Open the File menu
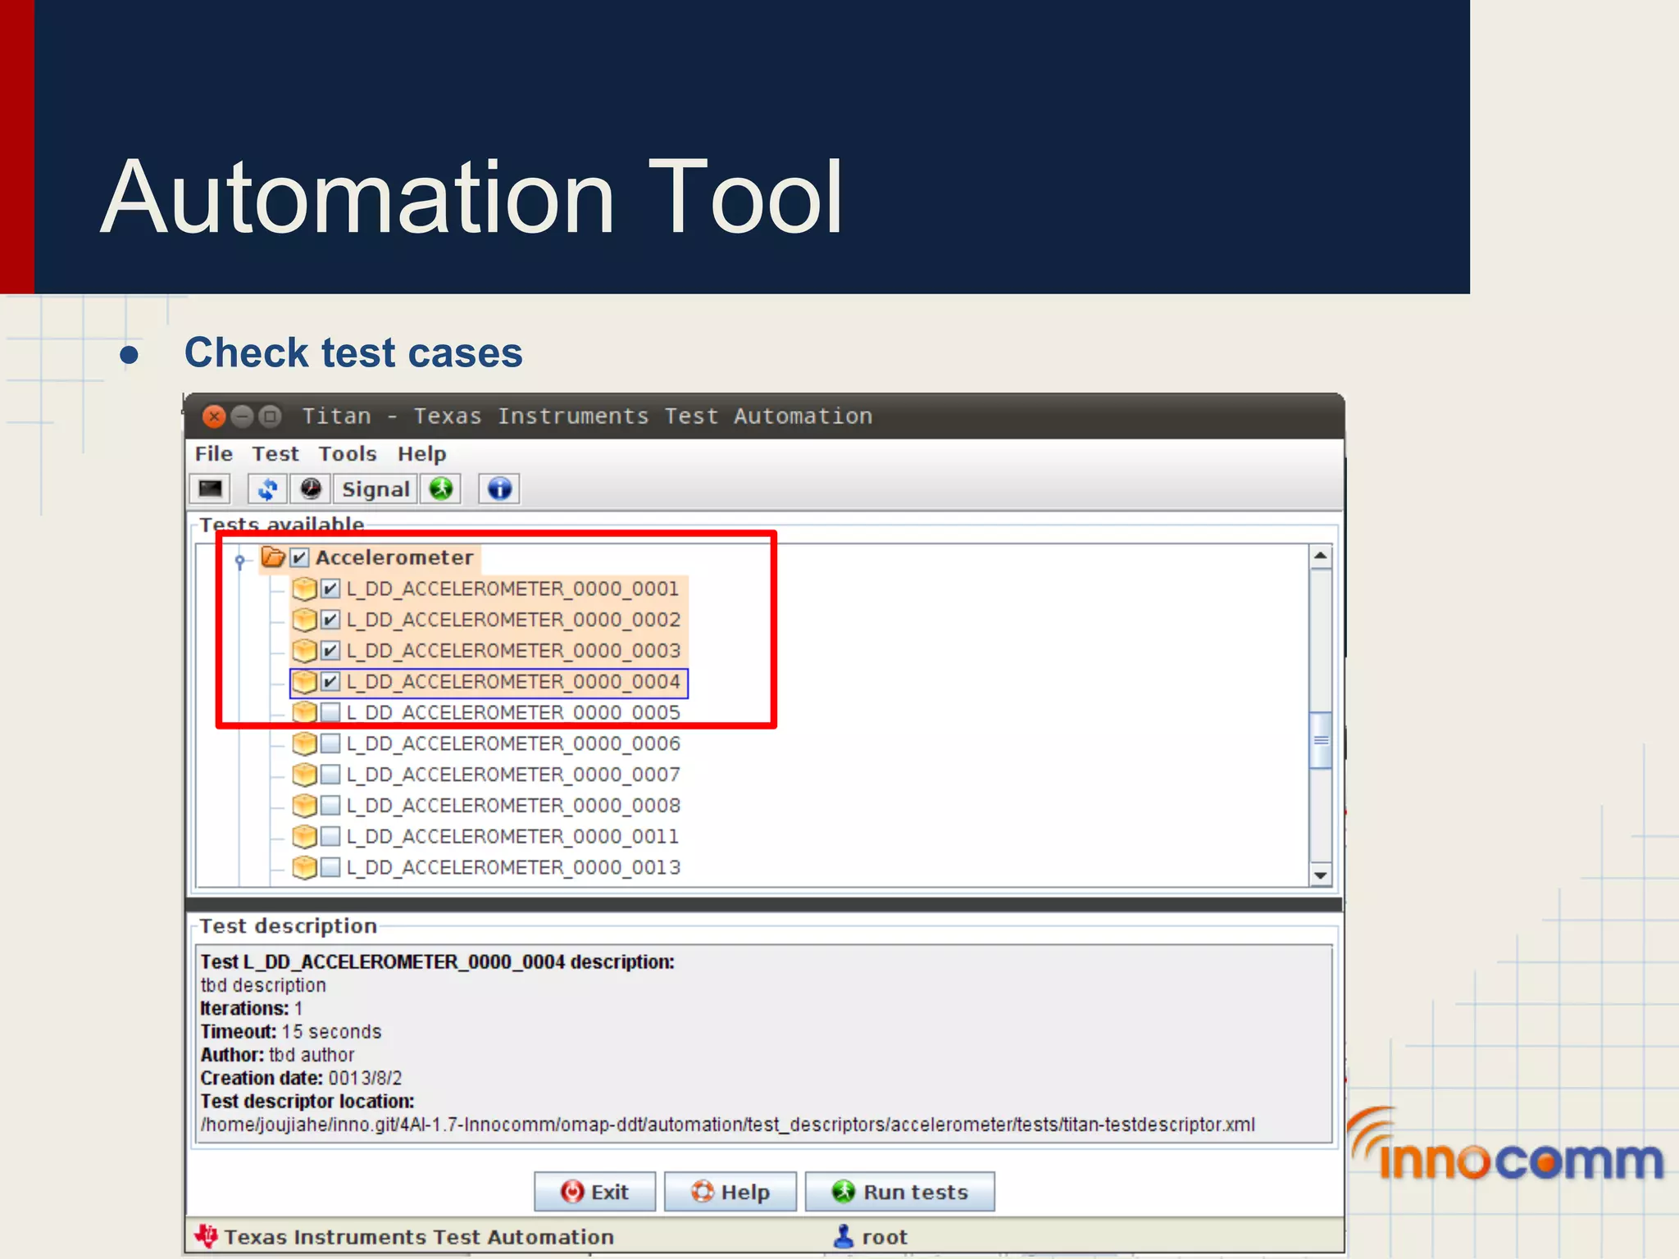Image resolution: width=1679 pixels, height=1259 pixels. [x=213, y=453]
